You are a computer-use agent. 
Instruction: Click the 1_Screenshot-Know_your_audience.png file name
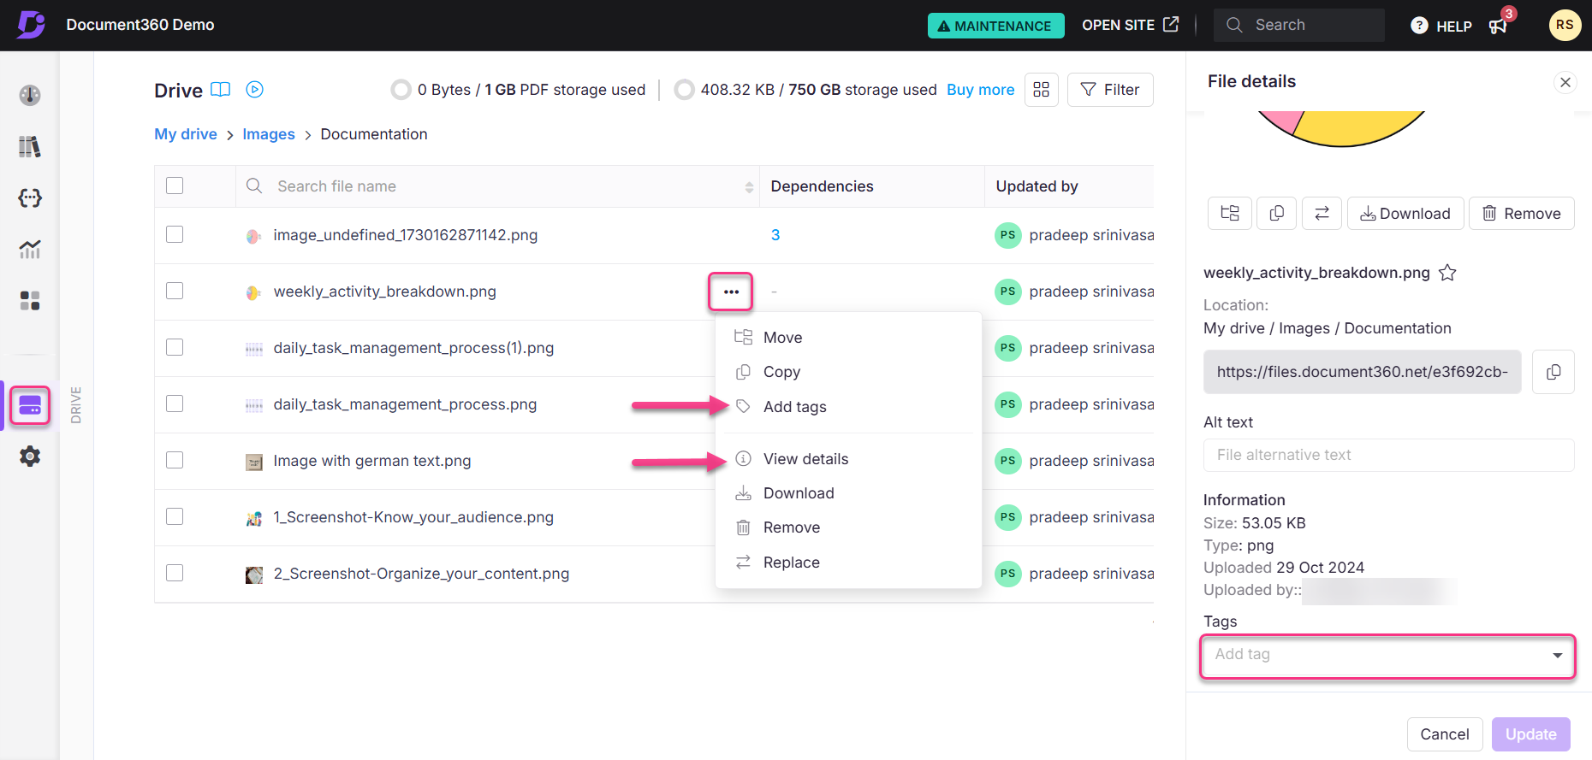[x=413, y=517]
